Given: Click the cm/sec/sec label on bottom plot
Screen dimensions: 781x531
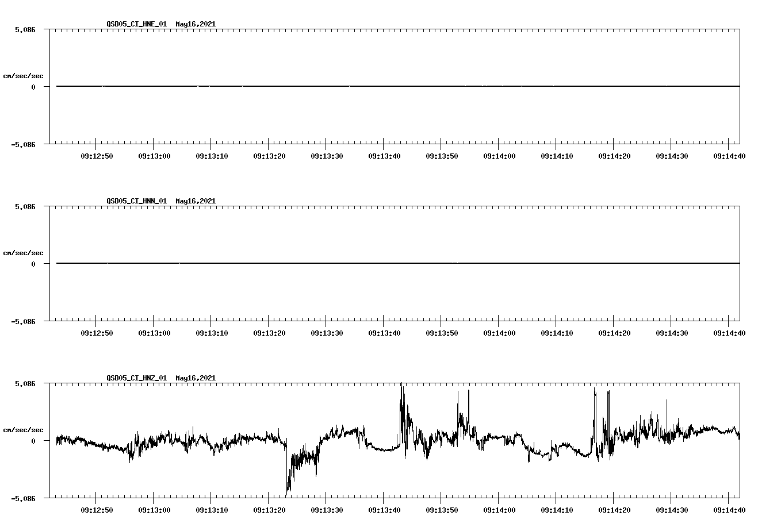Looking at the screenshot, I should click(24, 429).
